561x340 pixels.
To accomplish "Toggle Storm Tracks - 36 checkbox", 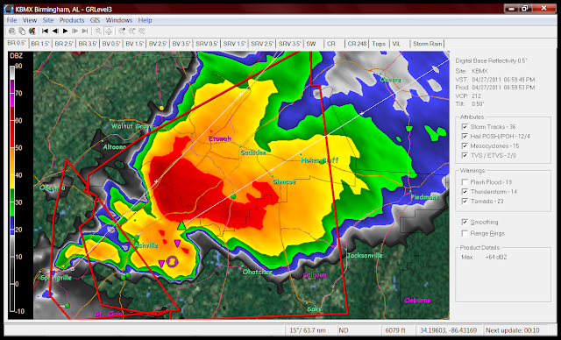I will (x=465, y=126).
